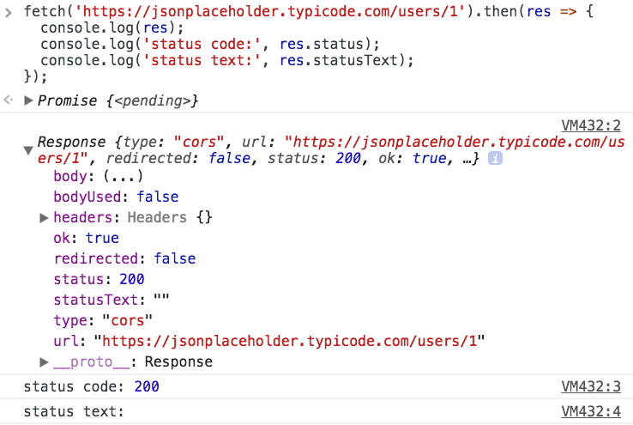The image size is (633, 425).
Task: Select the redirected property row
Action: (124, 259)
